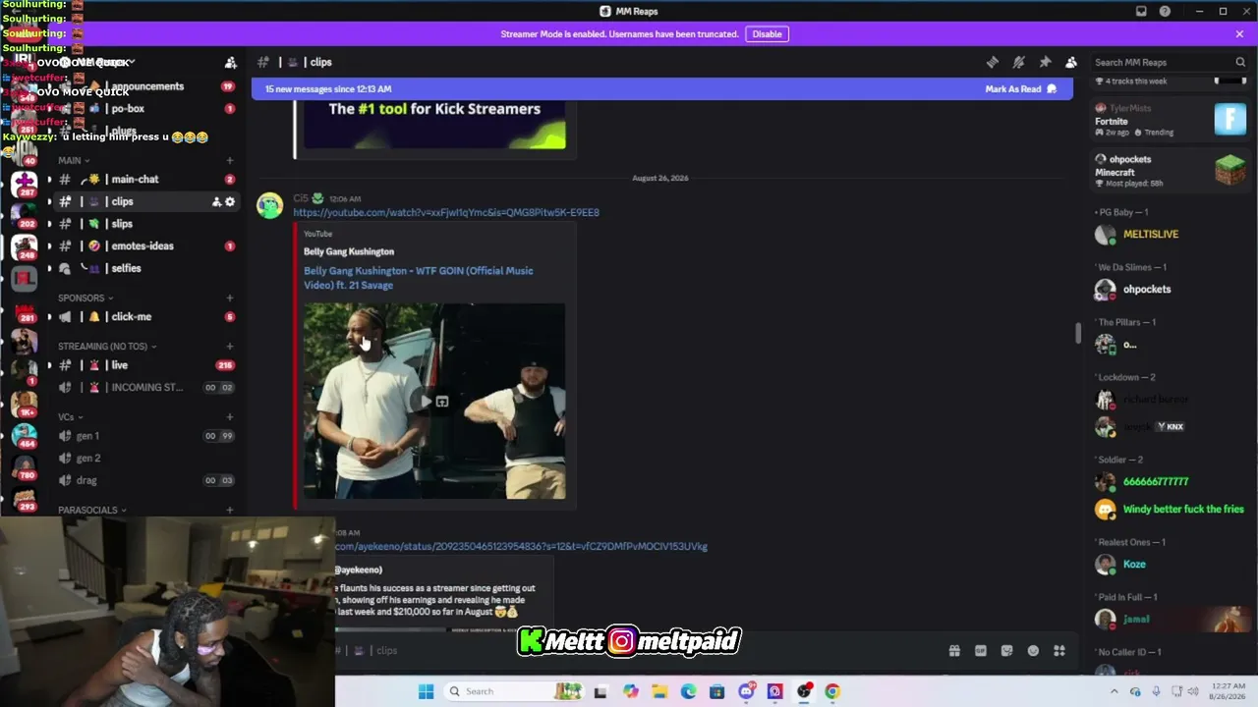Open pinned messages with the pin icon
1258x707 pixels.
pyautogui.click(x=1045, y=62)
